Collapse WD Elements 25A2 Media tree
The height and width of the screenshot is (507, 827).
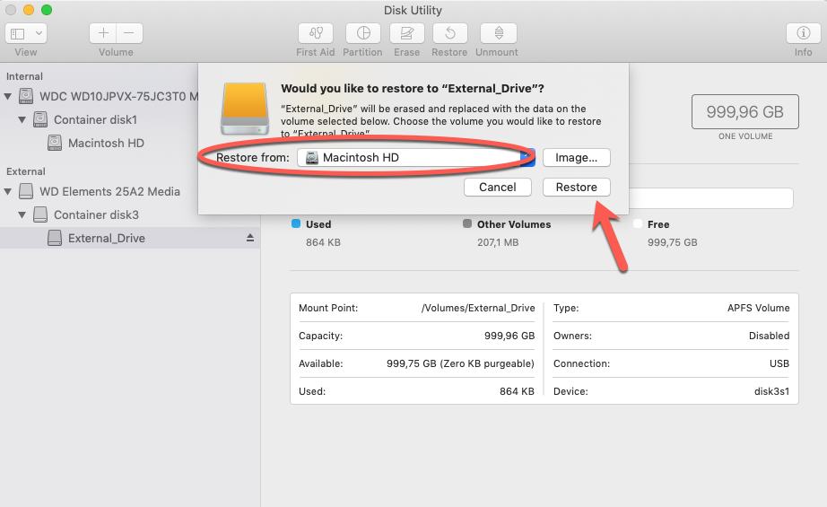pyautogui.click(x=8, y=191)
